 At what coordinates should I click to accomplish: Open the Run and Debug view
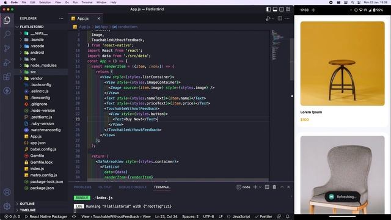click(7, 62)
